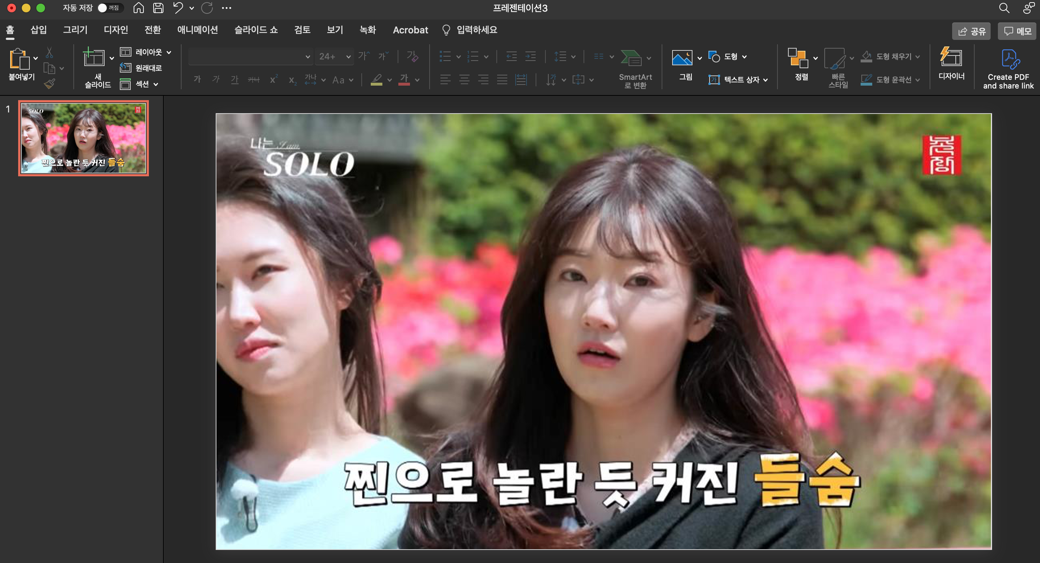The height and width of the screenshot is (563, 1040).
Task: Click the bullet list icon
Action: coord(445,57)
